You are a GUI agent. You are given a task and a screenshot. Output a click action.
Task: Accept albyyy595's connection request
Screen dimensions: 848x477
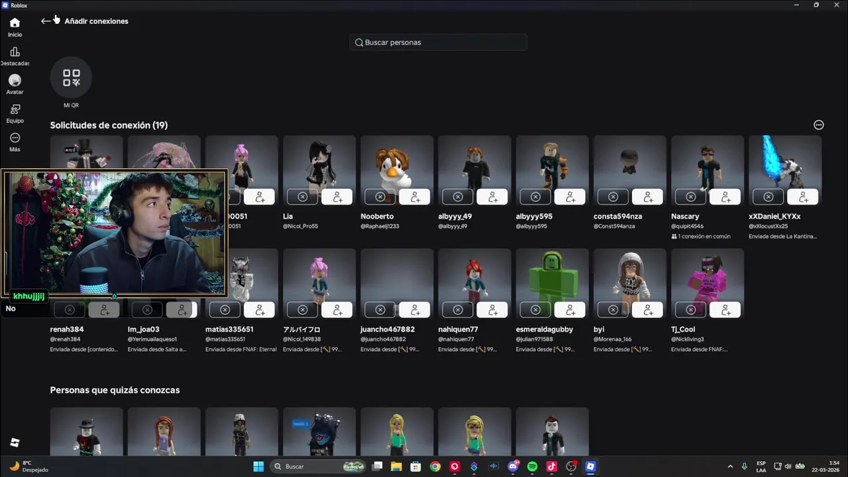tap(570, 197)
